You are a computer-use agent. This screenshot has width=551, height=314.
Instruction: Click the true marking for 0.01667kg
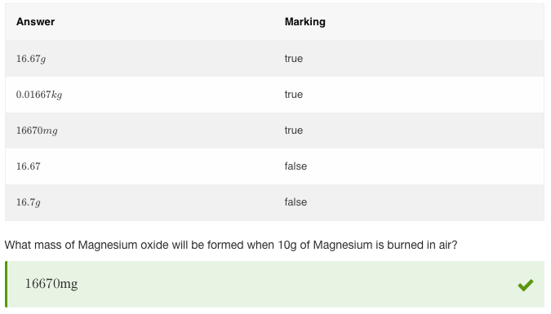tap(294, 95)
